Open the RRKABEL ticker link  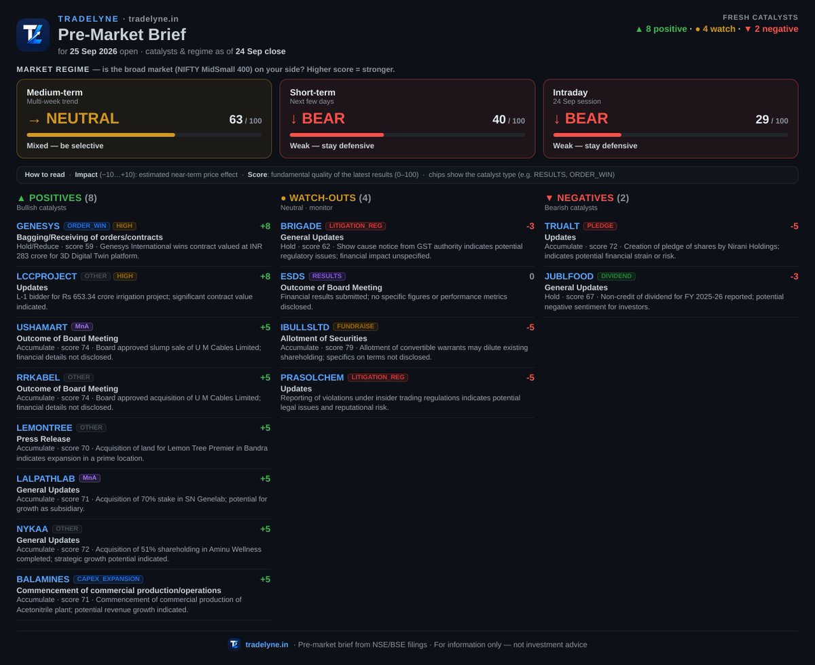pos(38,377)
